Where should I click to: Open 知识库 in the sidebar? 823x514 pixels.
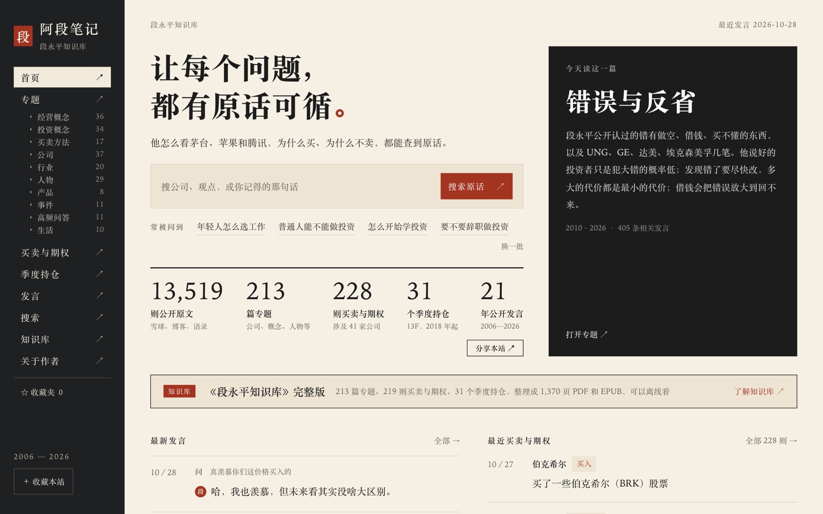click(x=62, y=339)
